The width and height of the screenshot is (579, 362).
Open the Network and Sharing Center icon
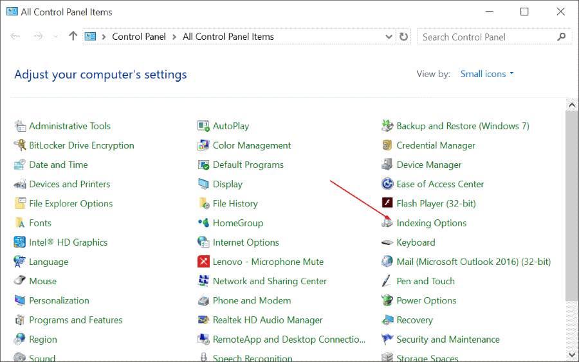[203, 281]
